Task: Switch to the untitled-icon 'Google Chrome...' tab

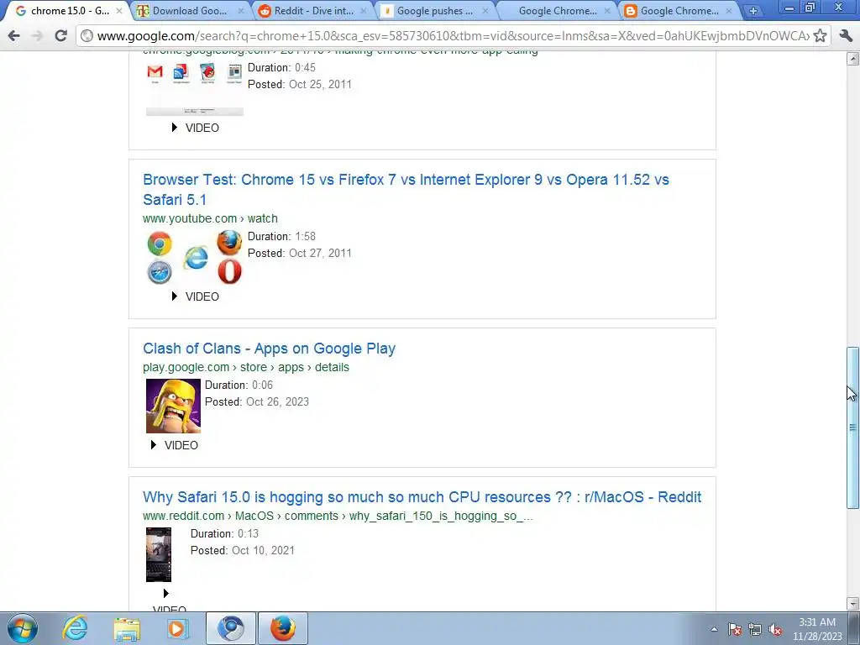Action: click(x=558, y=10)
